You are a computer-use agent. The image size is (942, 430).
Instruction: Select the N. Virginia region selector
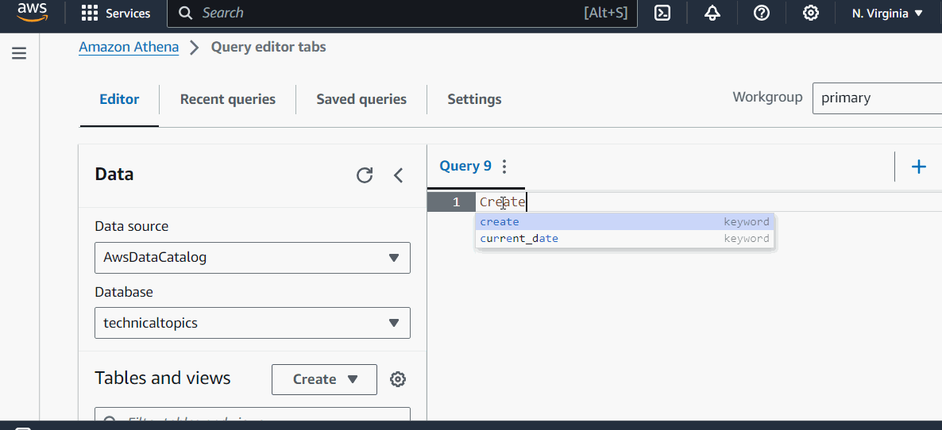tap(887, 13)
